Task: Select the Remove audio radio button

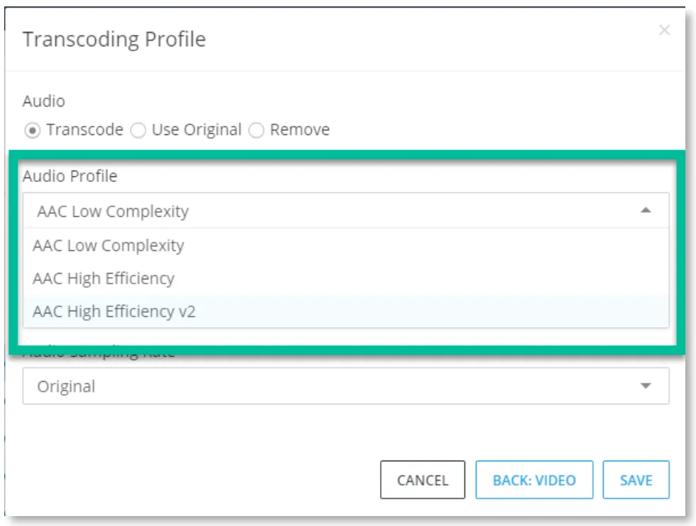Action: tap(256, 131)
